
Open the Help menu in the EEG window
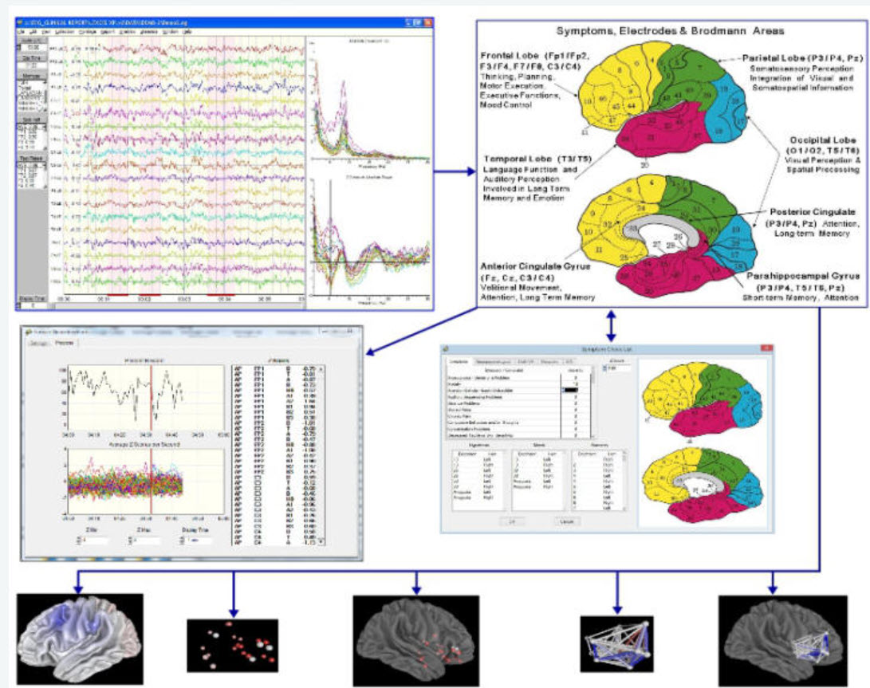pos(187,31)
